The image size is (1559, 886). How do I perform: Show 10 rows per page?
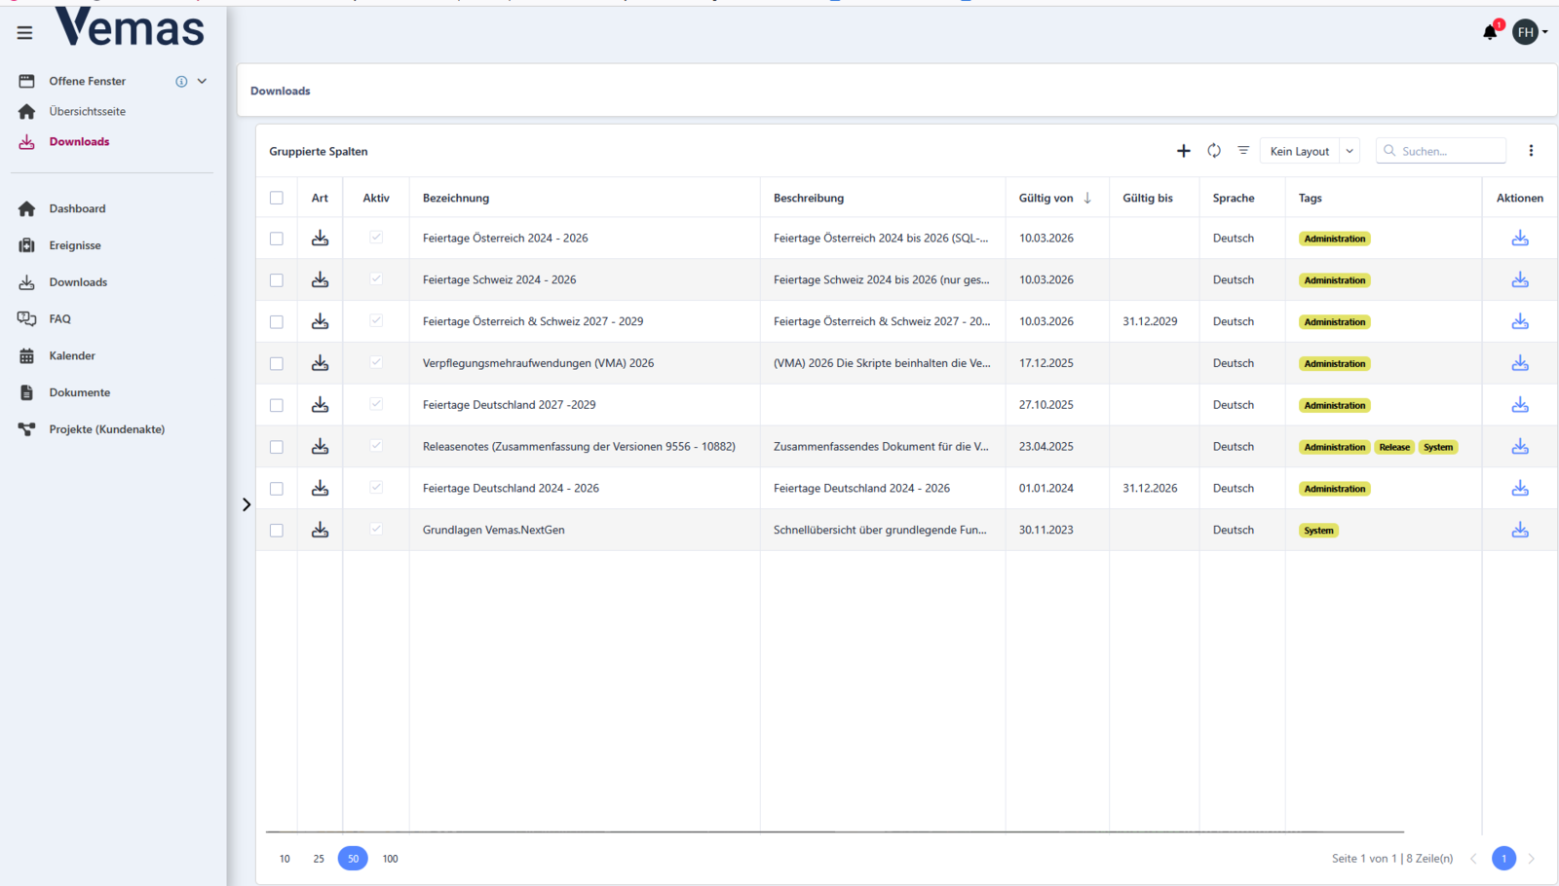coord(285,859)
